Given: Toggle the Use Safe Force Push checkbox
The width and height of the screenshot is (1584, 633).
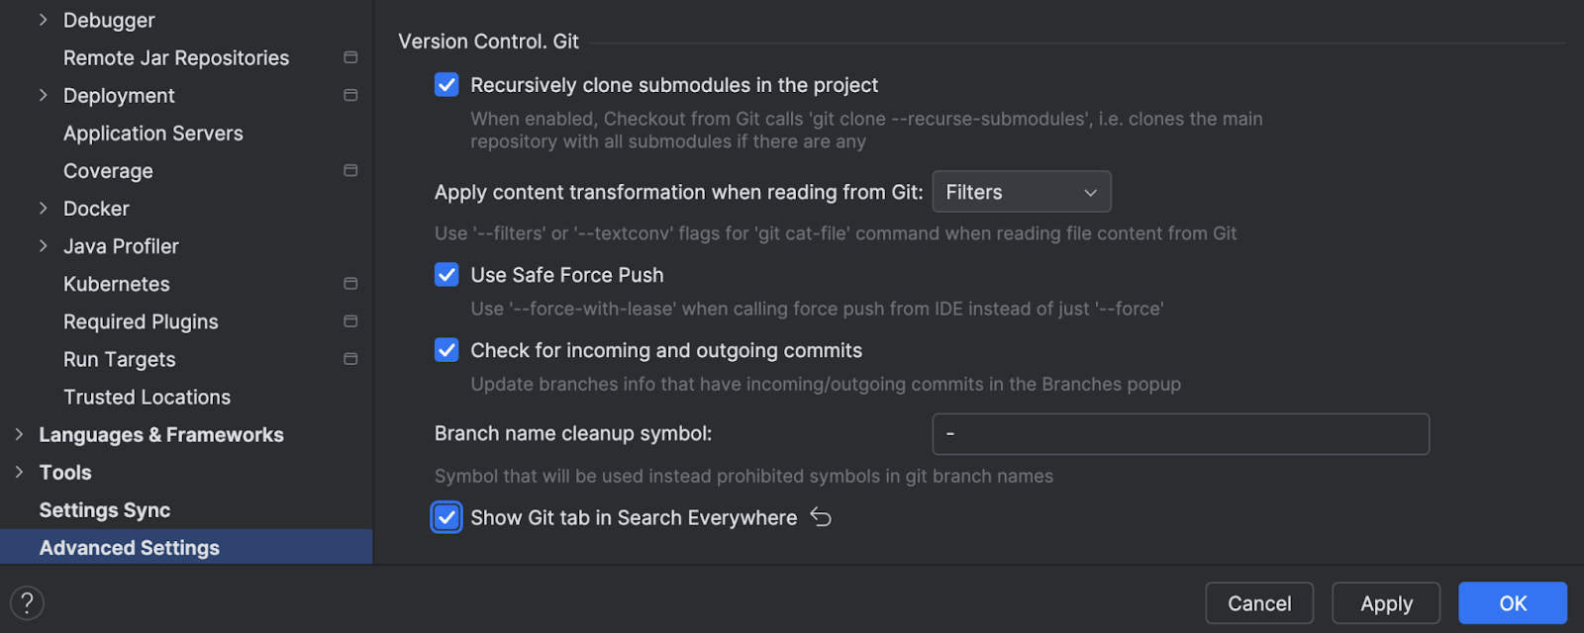Looking at the screenshot, I should (x=446, y=275).
